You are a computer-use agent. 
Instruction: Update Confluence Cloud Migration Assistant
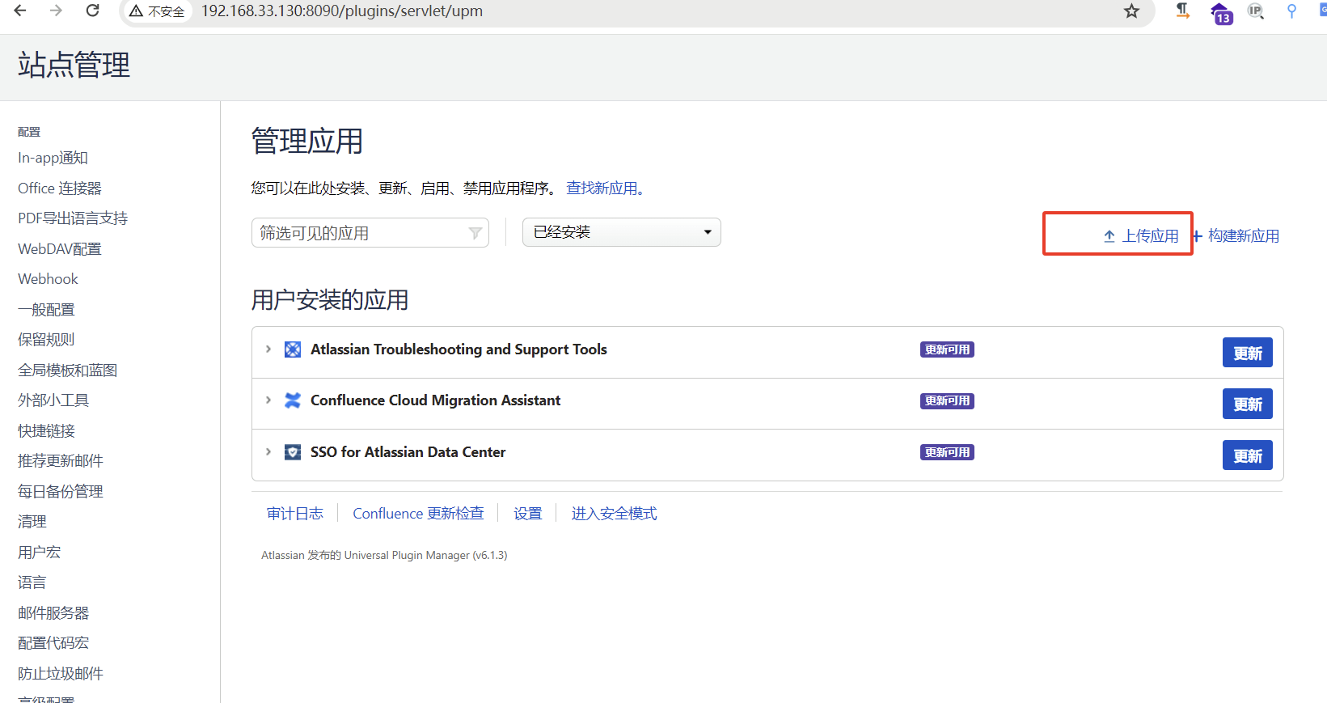coord(1247,404)
